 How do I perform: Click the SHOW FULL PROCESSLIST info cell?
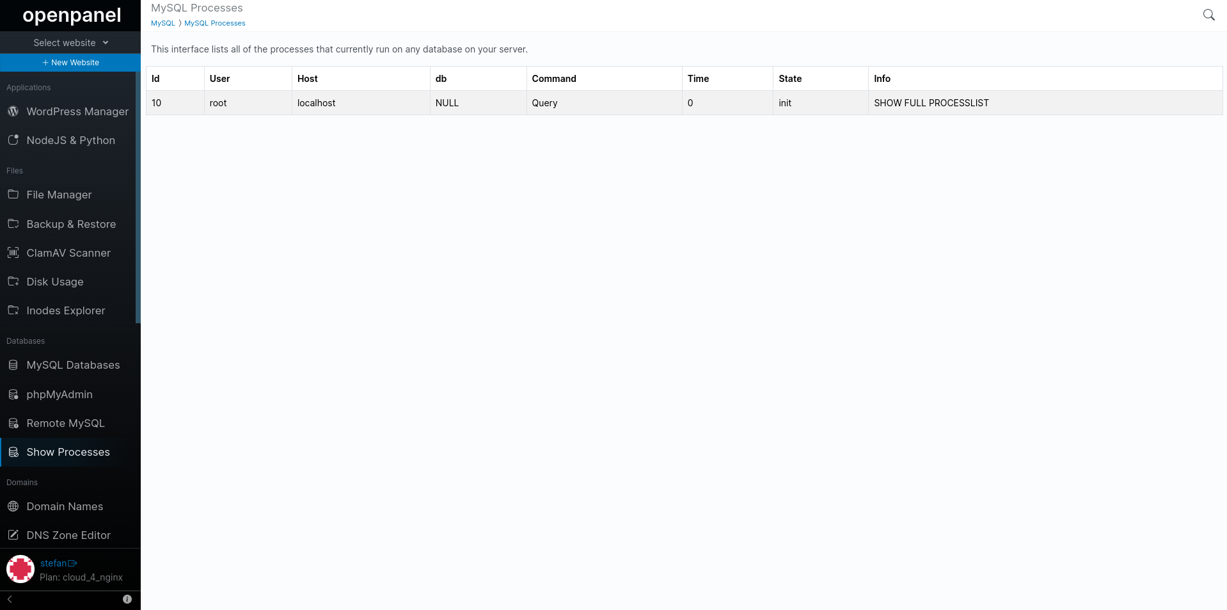pyautogui.click(x=1045, y=103)
